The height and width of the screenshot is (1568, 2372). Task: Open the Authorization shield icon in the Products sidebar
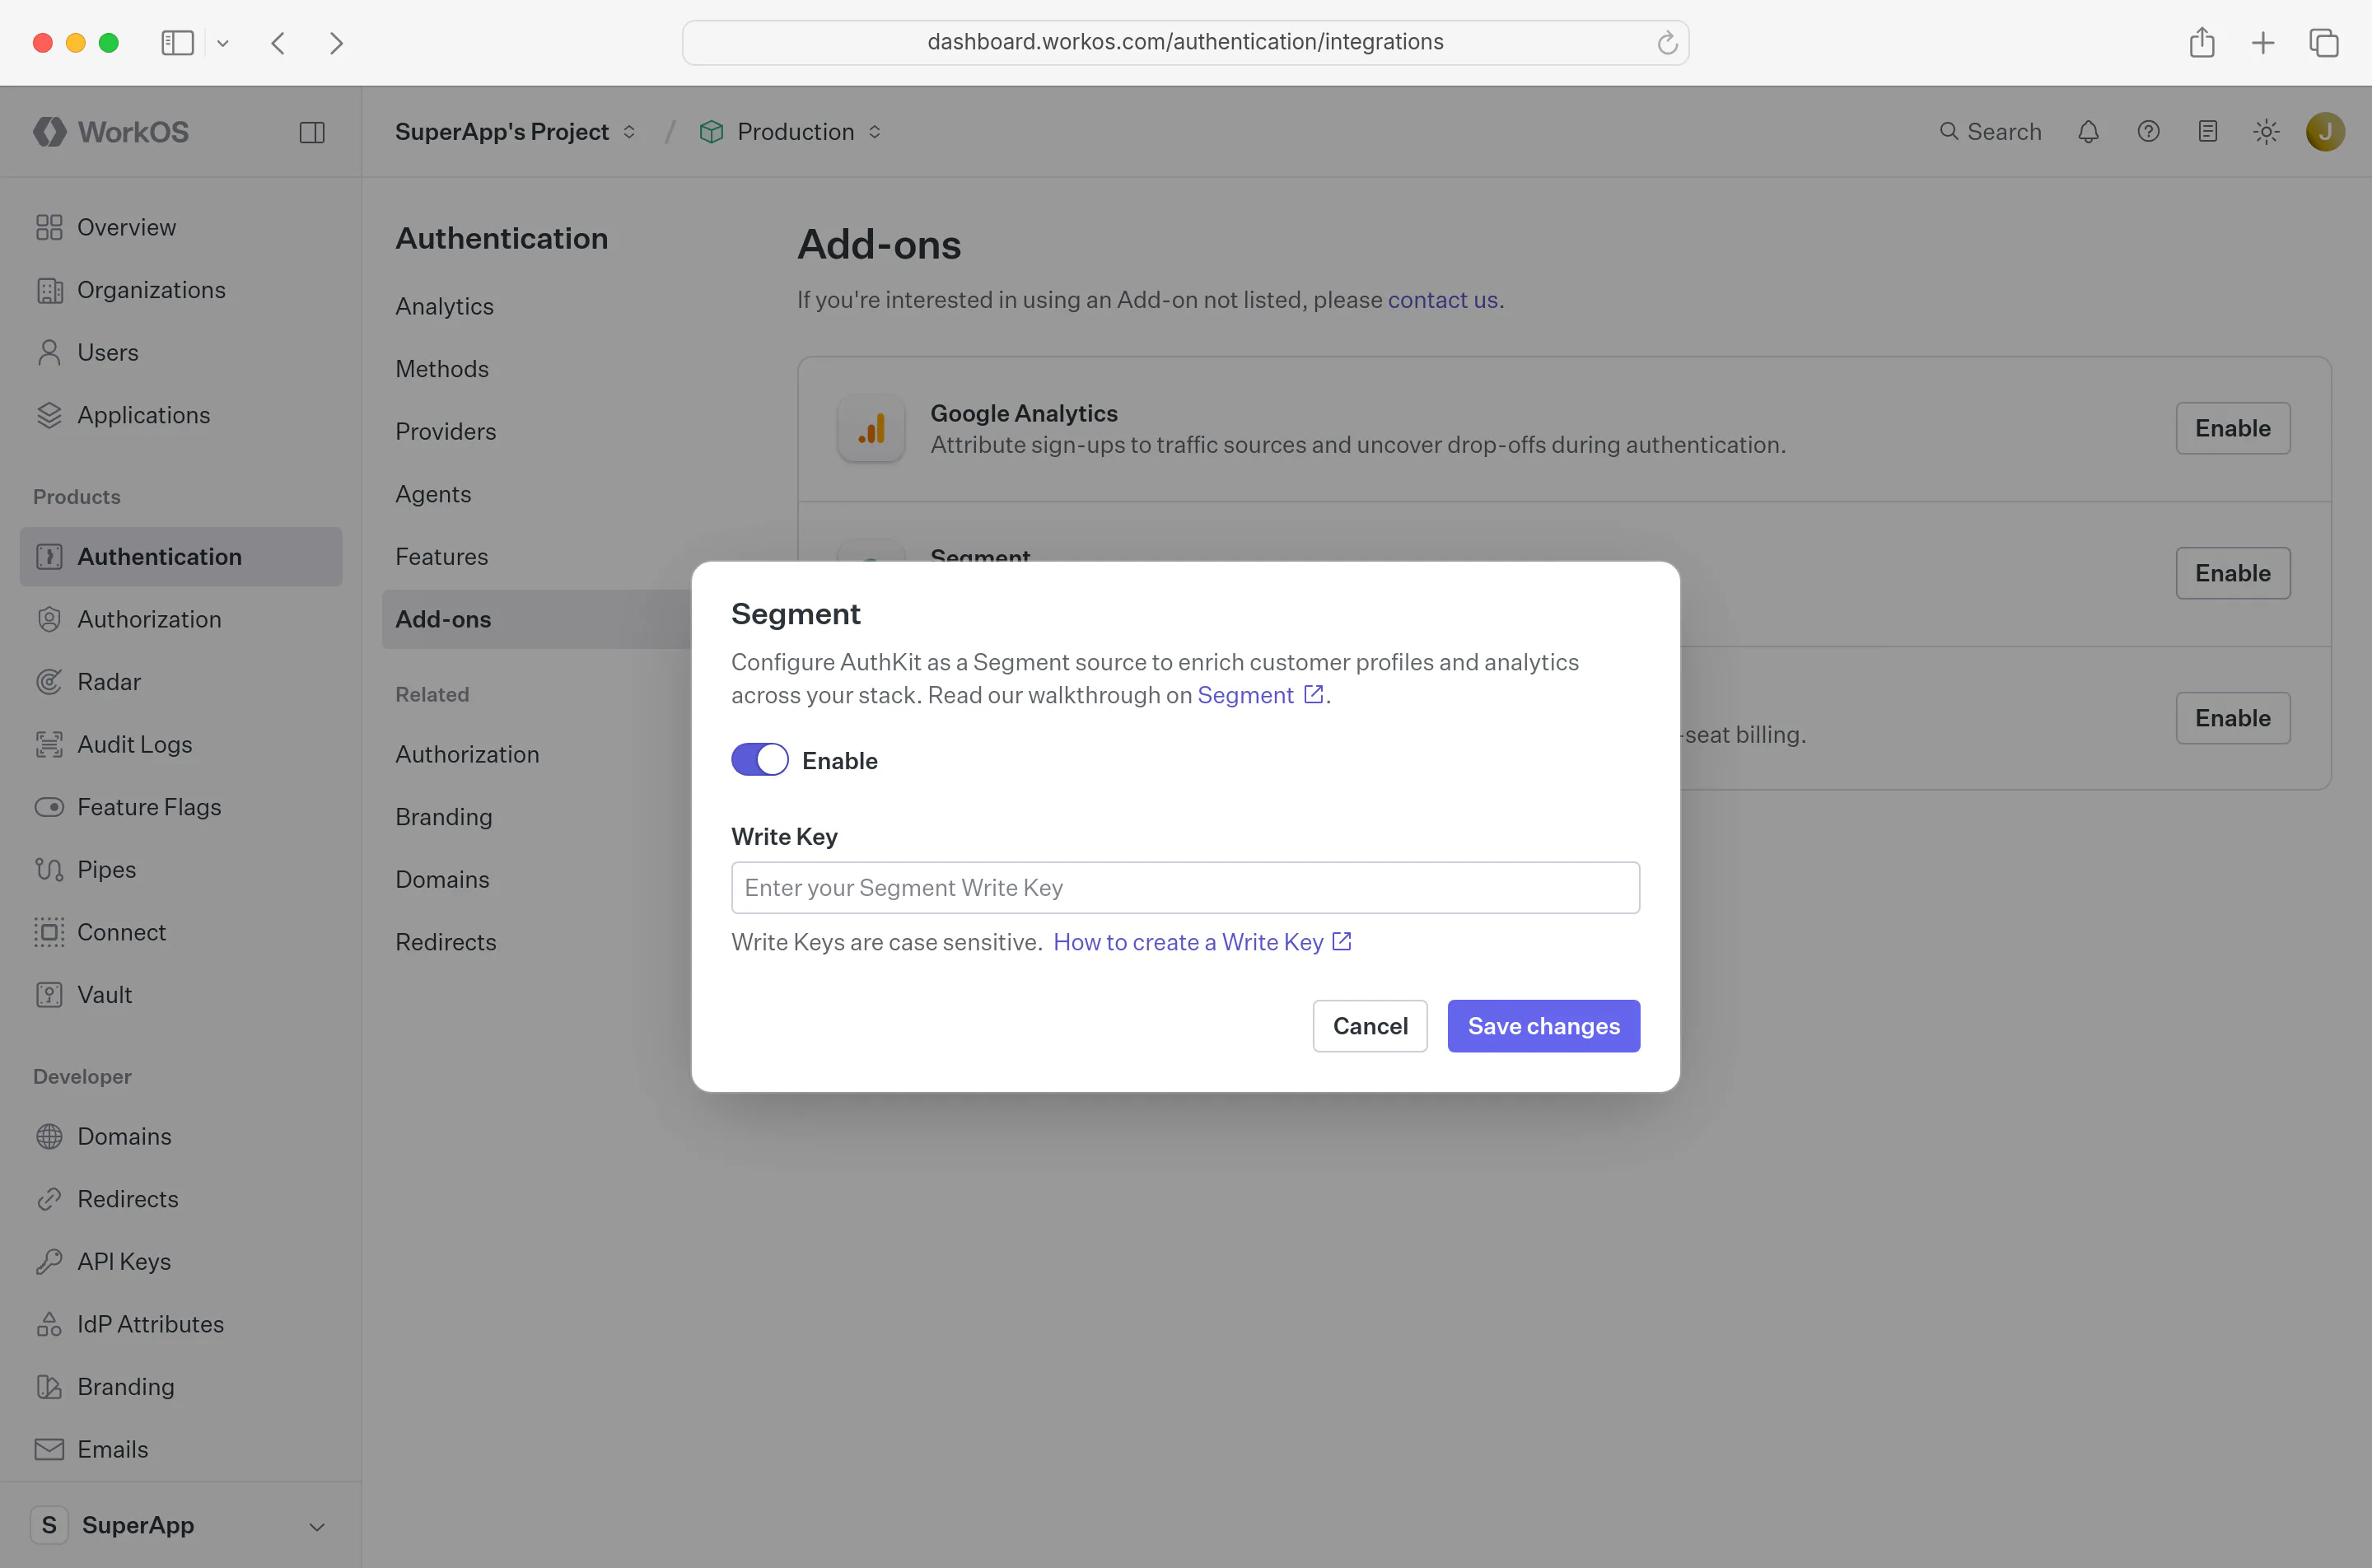point(49,619)
